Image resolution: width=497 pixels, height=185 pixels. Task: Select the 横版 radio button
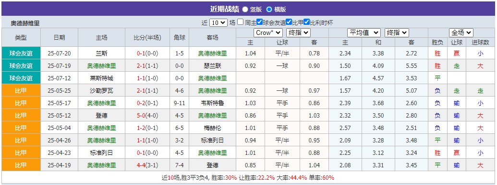269,10
